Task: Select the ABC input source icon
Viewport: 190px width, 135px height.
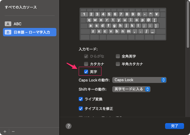Action: tap(8, 24)
